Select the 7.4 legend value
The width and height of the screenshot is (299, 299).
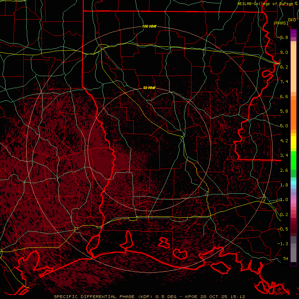point(284,82)
